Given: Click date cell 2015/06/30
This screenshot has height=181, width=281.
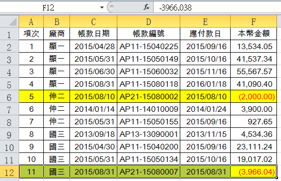Looking at the screenshot, I should click(x=93, y=71).
